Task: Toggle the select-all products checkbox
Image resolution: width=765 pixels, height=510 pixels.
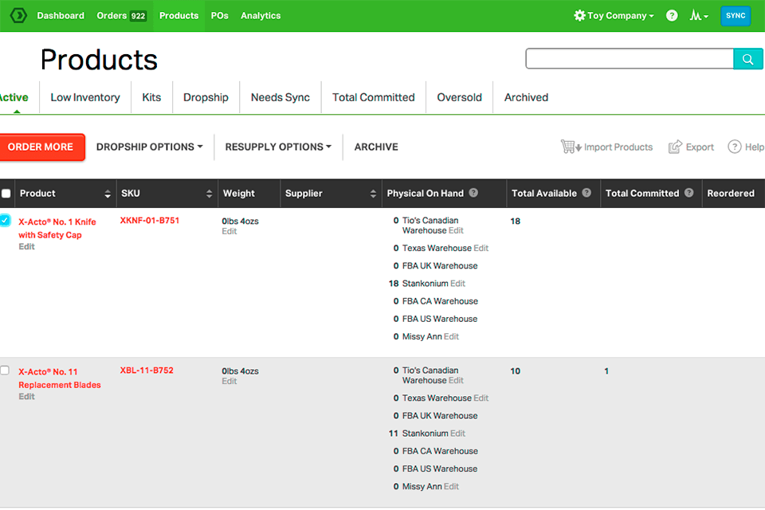Action: click(6, 194)
